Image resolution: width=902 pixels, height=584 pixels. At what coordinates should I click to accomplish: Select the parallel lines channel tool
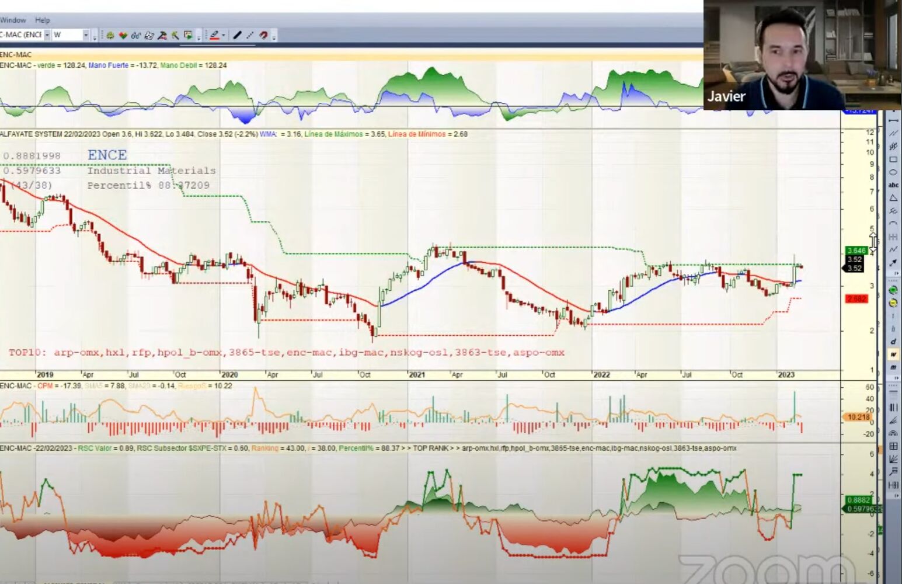(893, 133)
